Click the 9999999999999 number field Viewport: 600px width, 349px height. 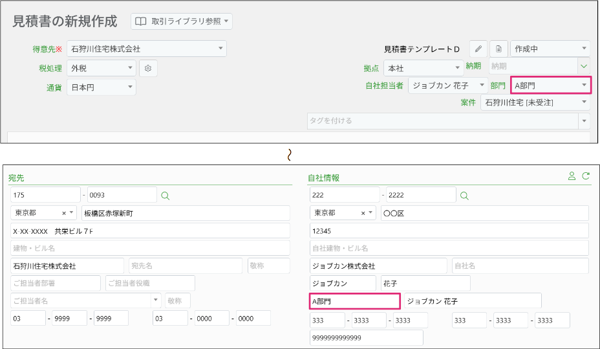coord(367,338)
